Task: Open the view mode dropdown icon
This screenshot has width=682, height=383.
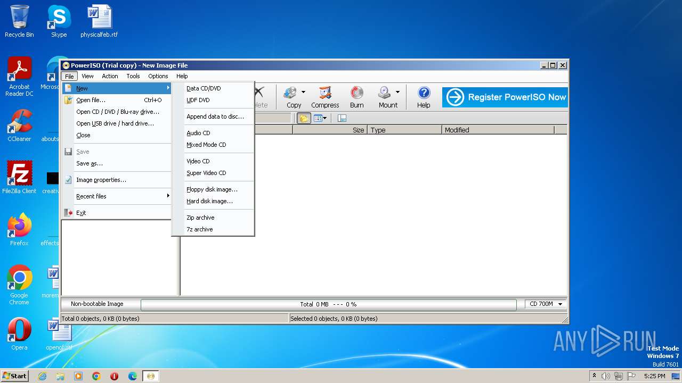Action: pyautogui.click(x=320, y=118)
